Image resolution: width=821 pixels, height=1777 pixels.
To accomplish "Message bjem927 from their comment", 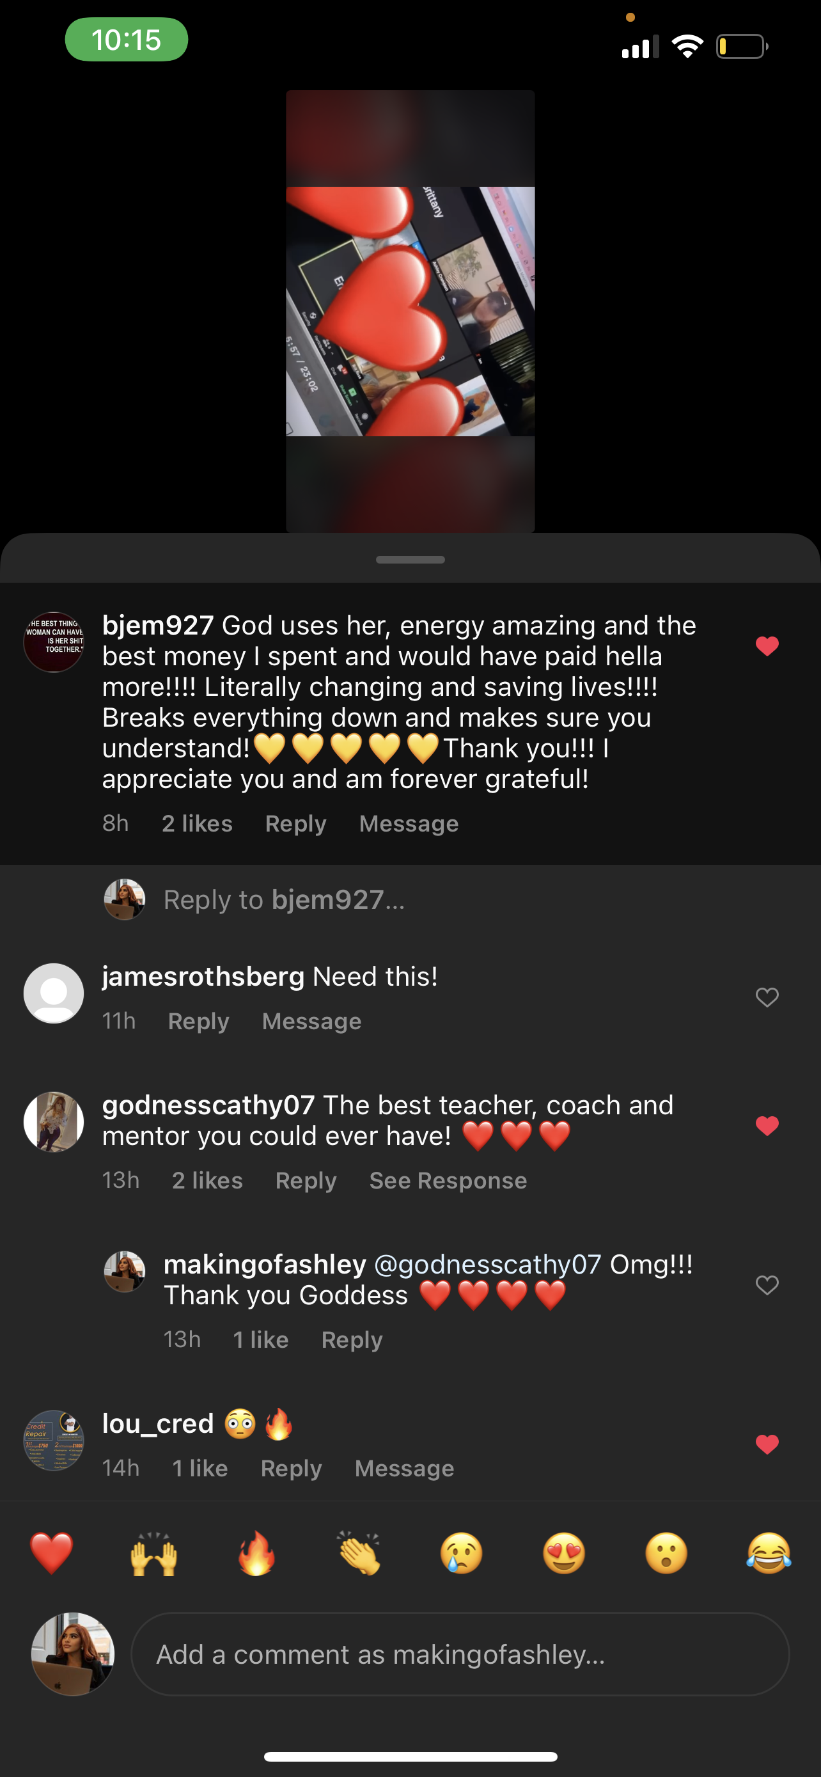I will coord(409,824).
